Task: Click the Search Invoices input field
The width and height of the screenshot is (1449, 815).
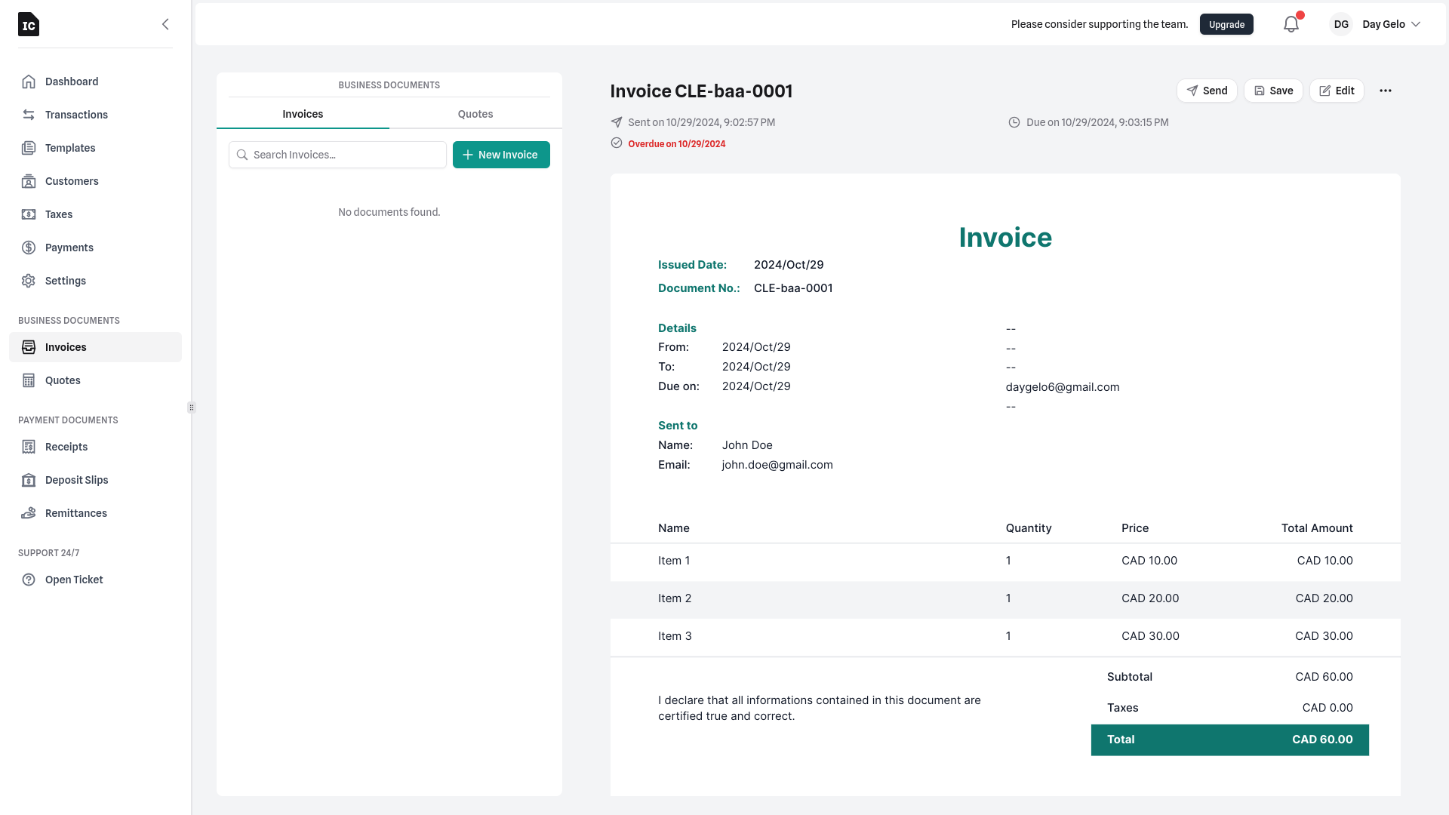Action: pos(337,154)
